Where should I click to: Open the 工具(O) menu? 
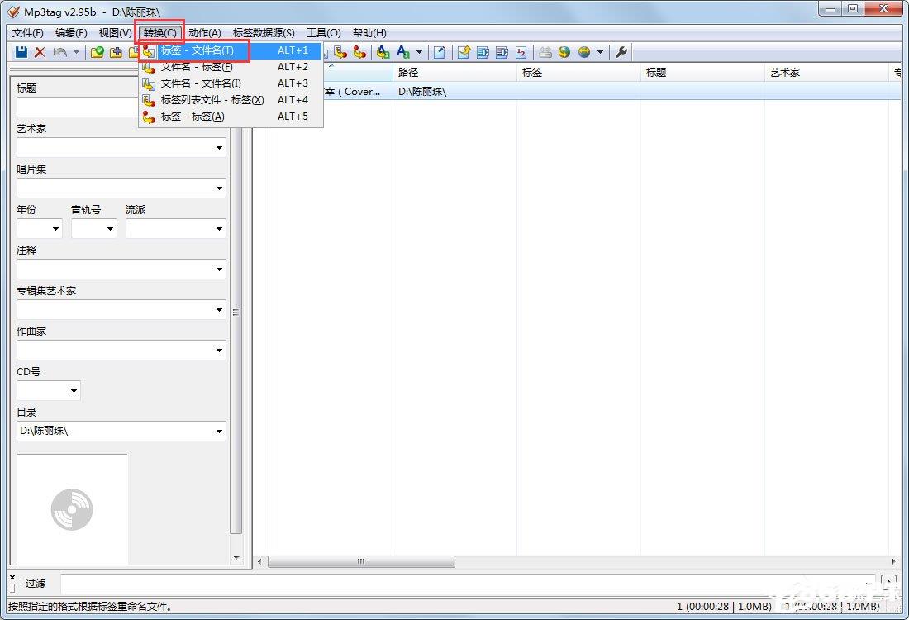point(323,33)
